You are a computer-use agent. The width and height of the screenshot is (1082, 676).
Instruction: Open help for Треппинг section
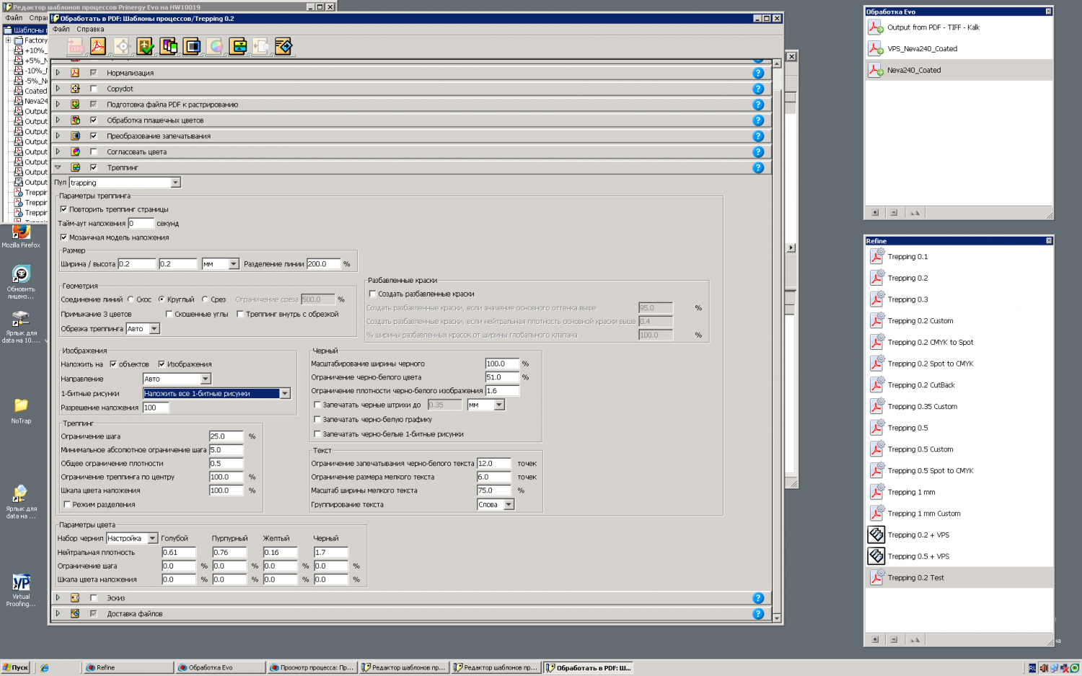[758, 168]
